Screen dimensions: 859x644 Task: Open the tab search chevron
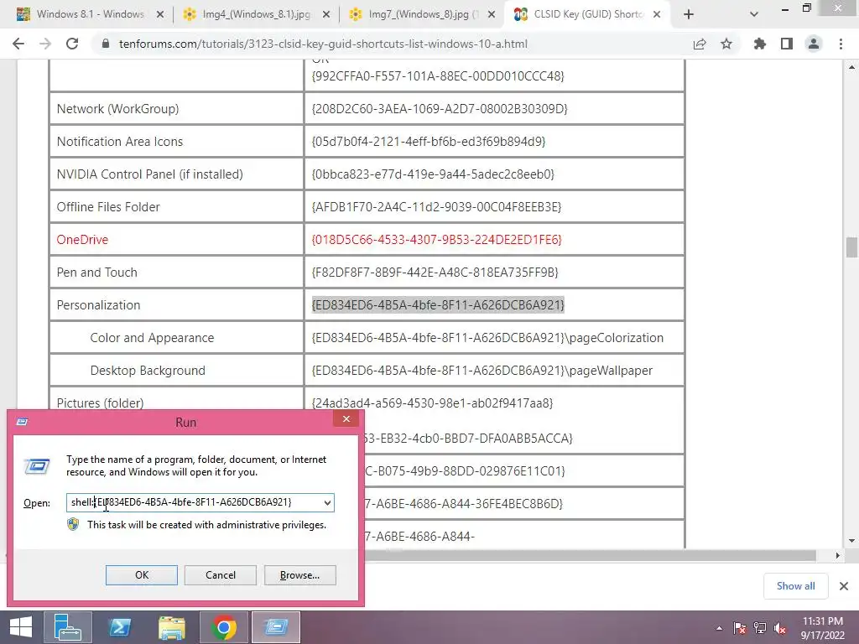point(754,14)
